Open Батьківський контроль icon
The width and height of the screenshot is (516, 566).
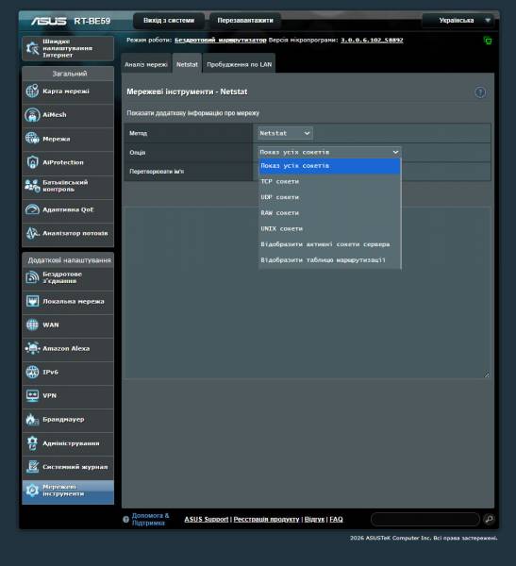pos(32,186)
